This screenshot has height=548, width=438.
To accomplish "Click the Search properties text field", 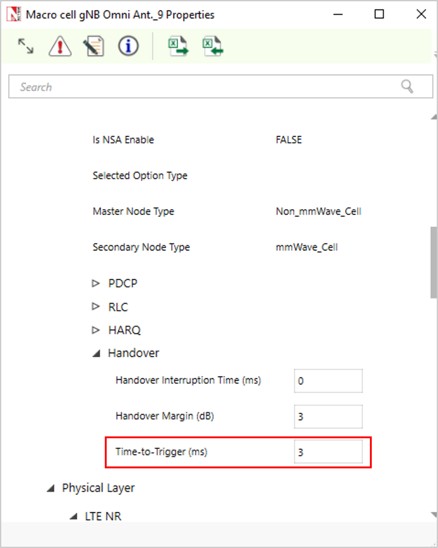I will coord(202,87).
